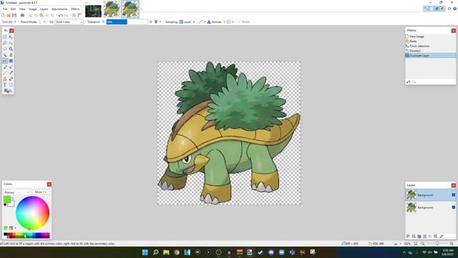Image resolution: width=458 pixels, height=258 pixels.
Task: Select the Rectangle Select tool
Action: [5, 37]
